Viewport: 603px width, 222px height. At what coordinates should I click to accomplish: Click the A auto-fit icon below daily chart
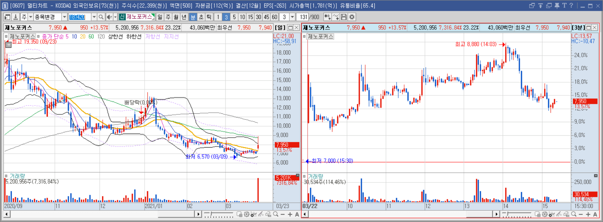[x=297, y=214]
